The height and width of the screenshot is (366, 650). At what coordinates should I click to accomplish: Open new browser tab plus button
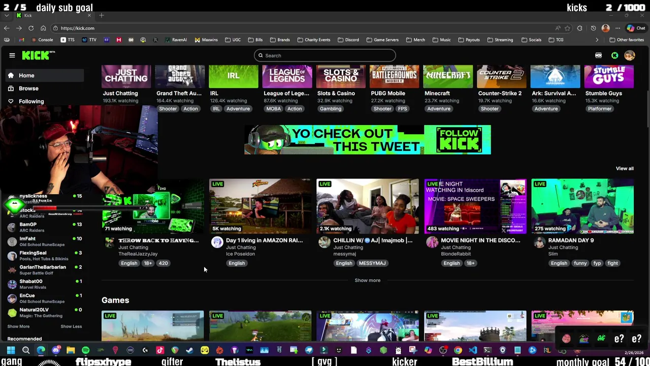[x=102, y=16]
